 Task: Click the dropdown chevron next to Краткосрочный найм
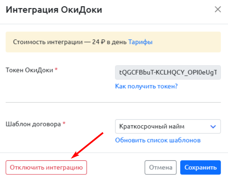tap(213, 127)
